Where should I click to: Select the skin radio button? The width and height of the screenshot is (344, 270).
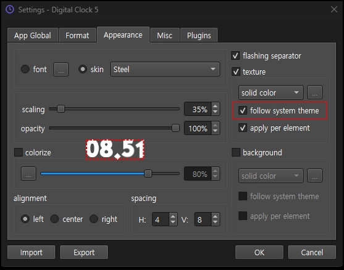pyautogui.click(x=83, y=69)
